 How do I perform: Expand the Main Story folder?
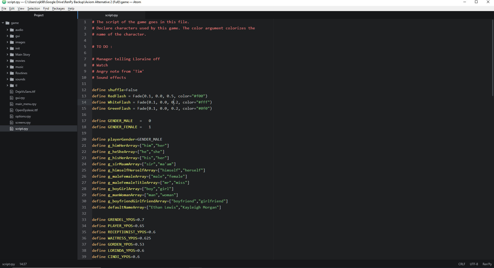(7, 55)
